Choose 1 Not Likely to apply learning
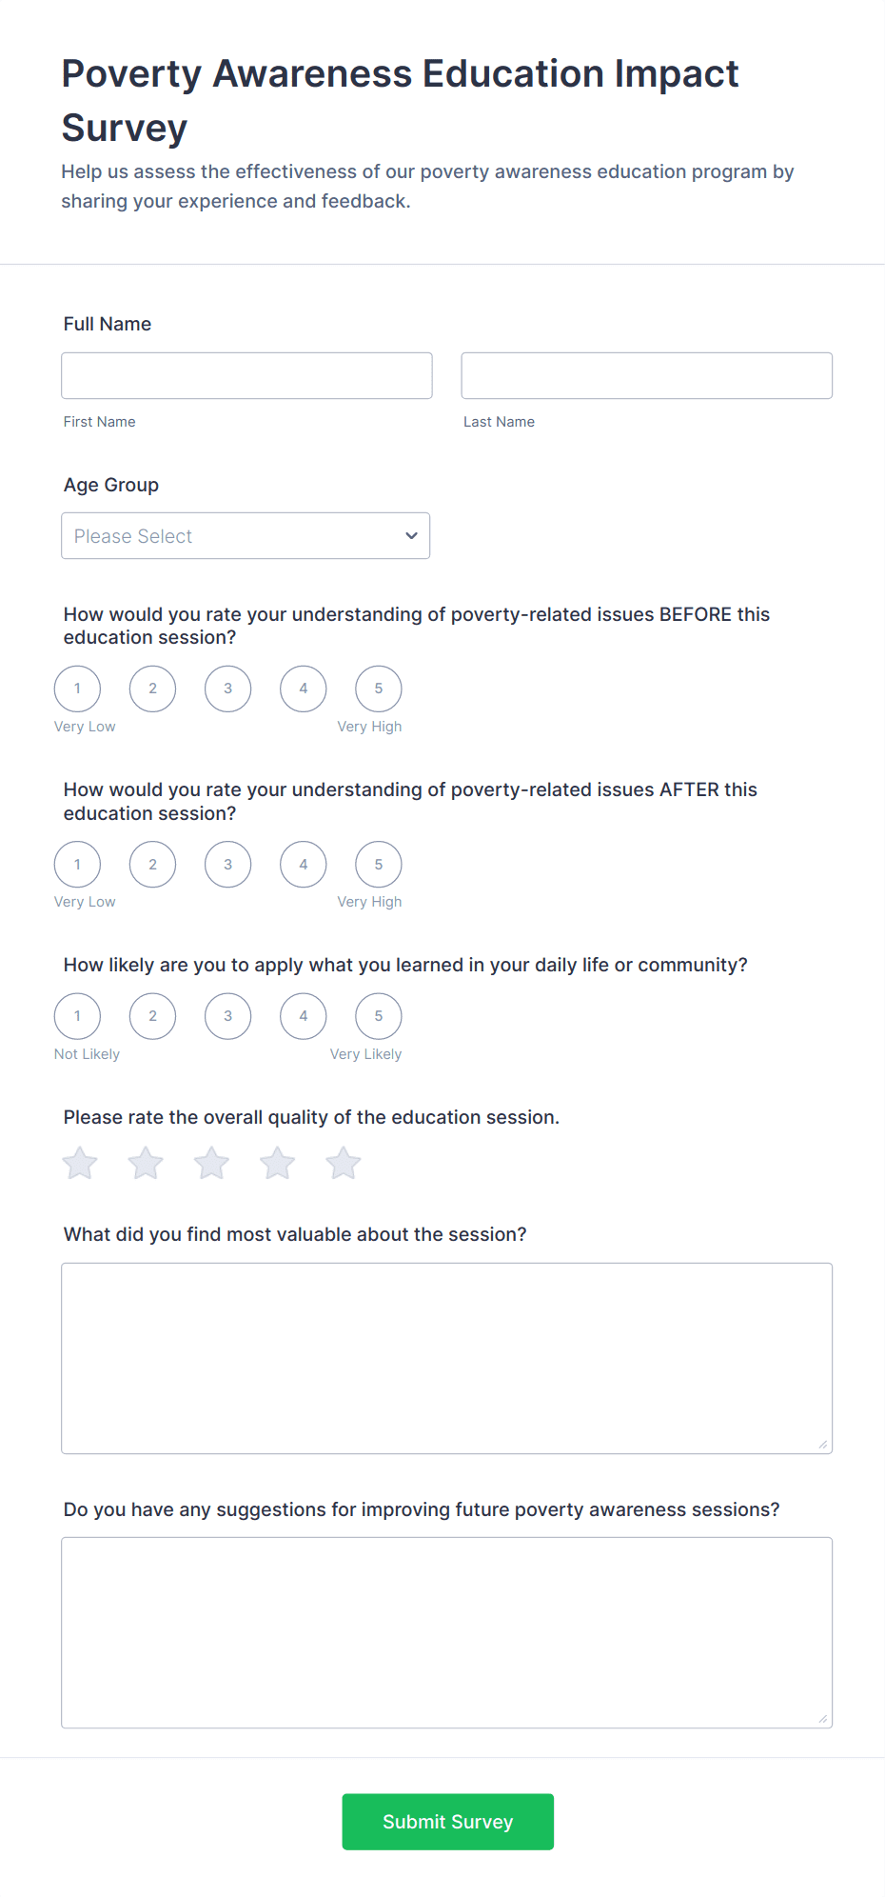Screen dimensions: 885x1897 [x=77, y=1016]
